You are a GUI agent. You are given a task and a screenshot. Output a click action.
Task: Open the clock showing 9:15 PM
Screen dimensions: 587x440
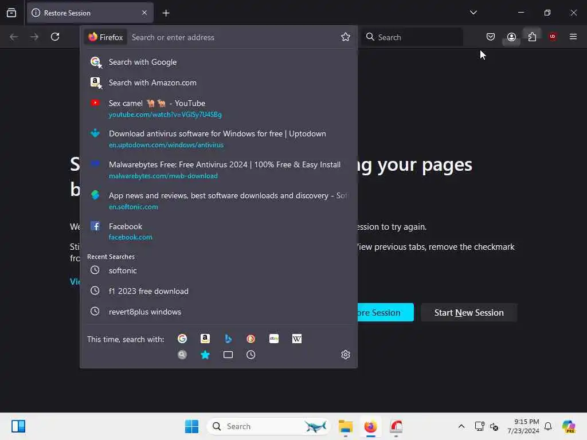(x=523, y=426)
